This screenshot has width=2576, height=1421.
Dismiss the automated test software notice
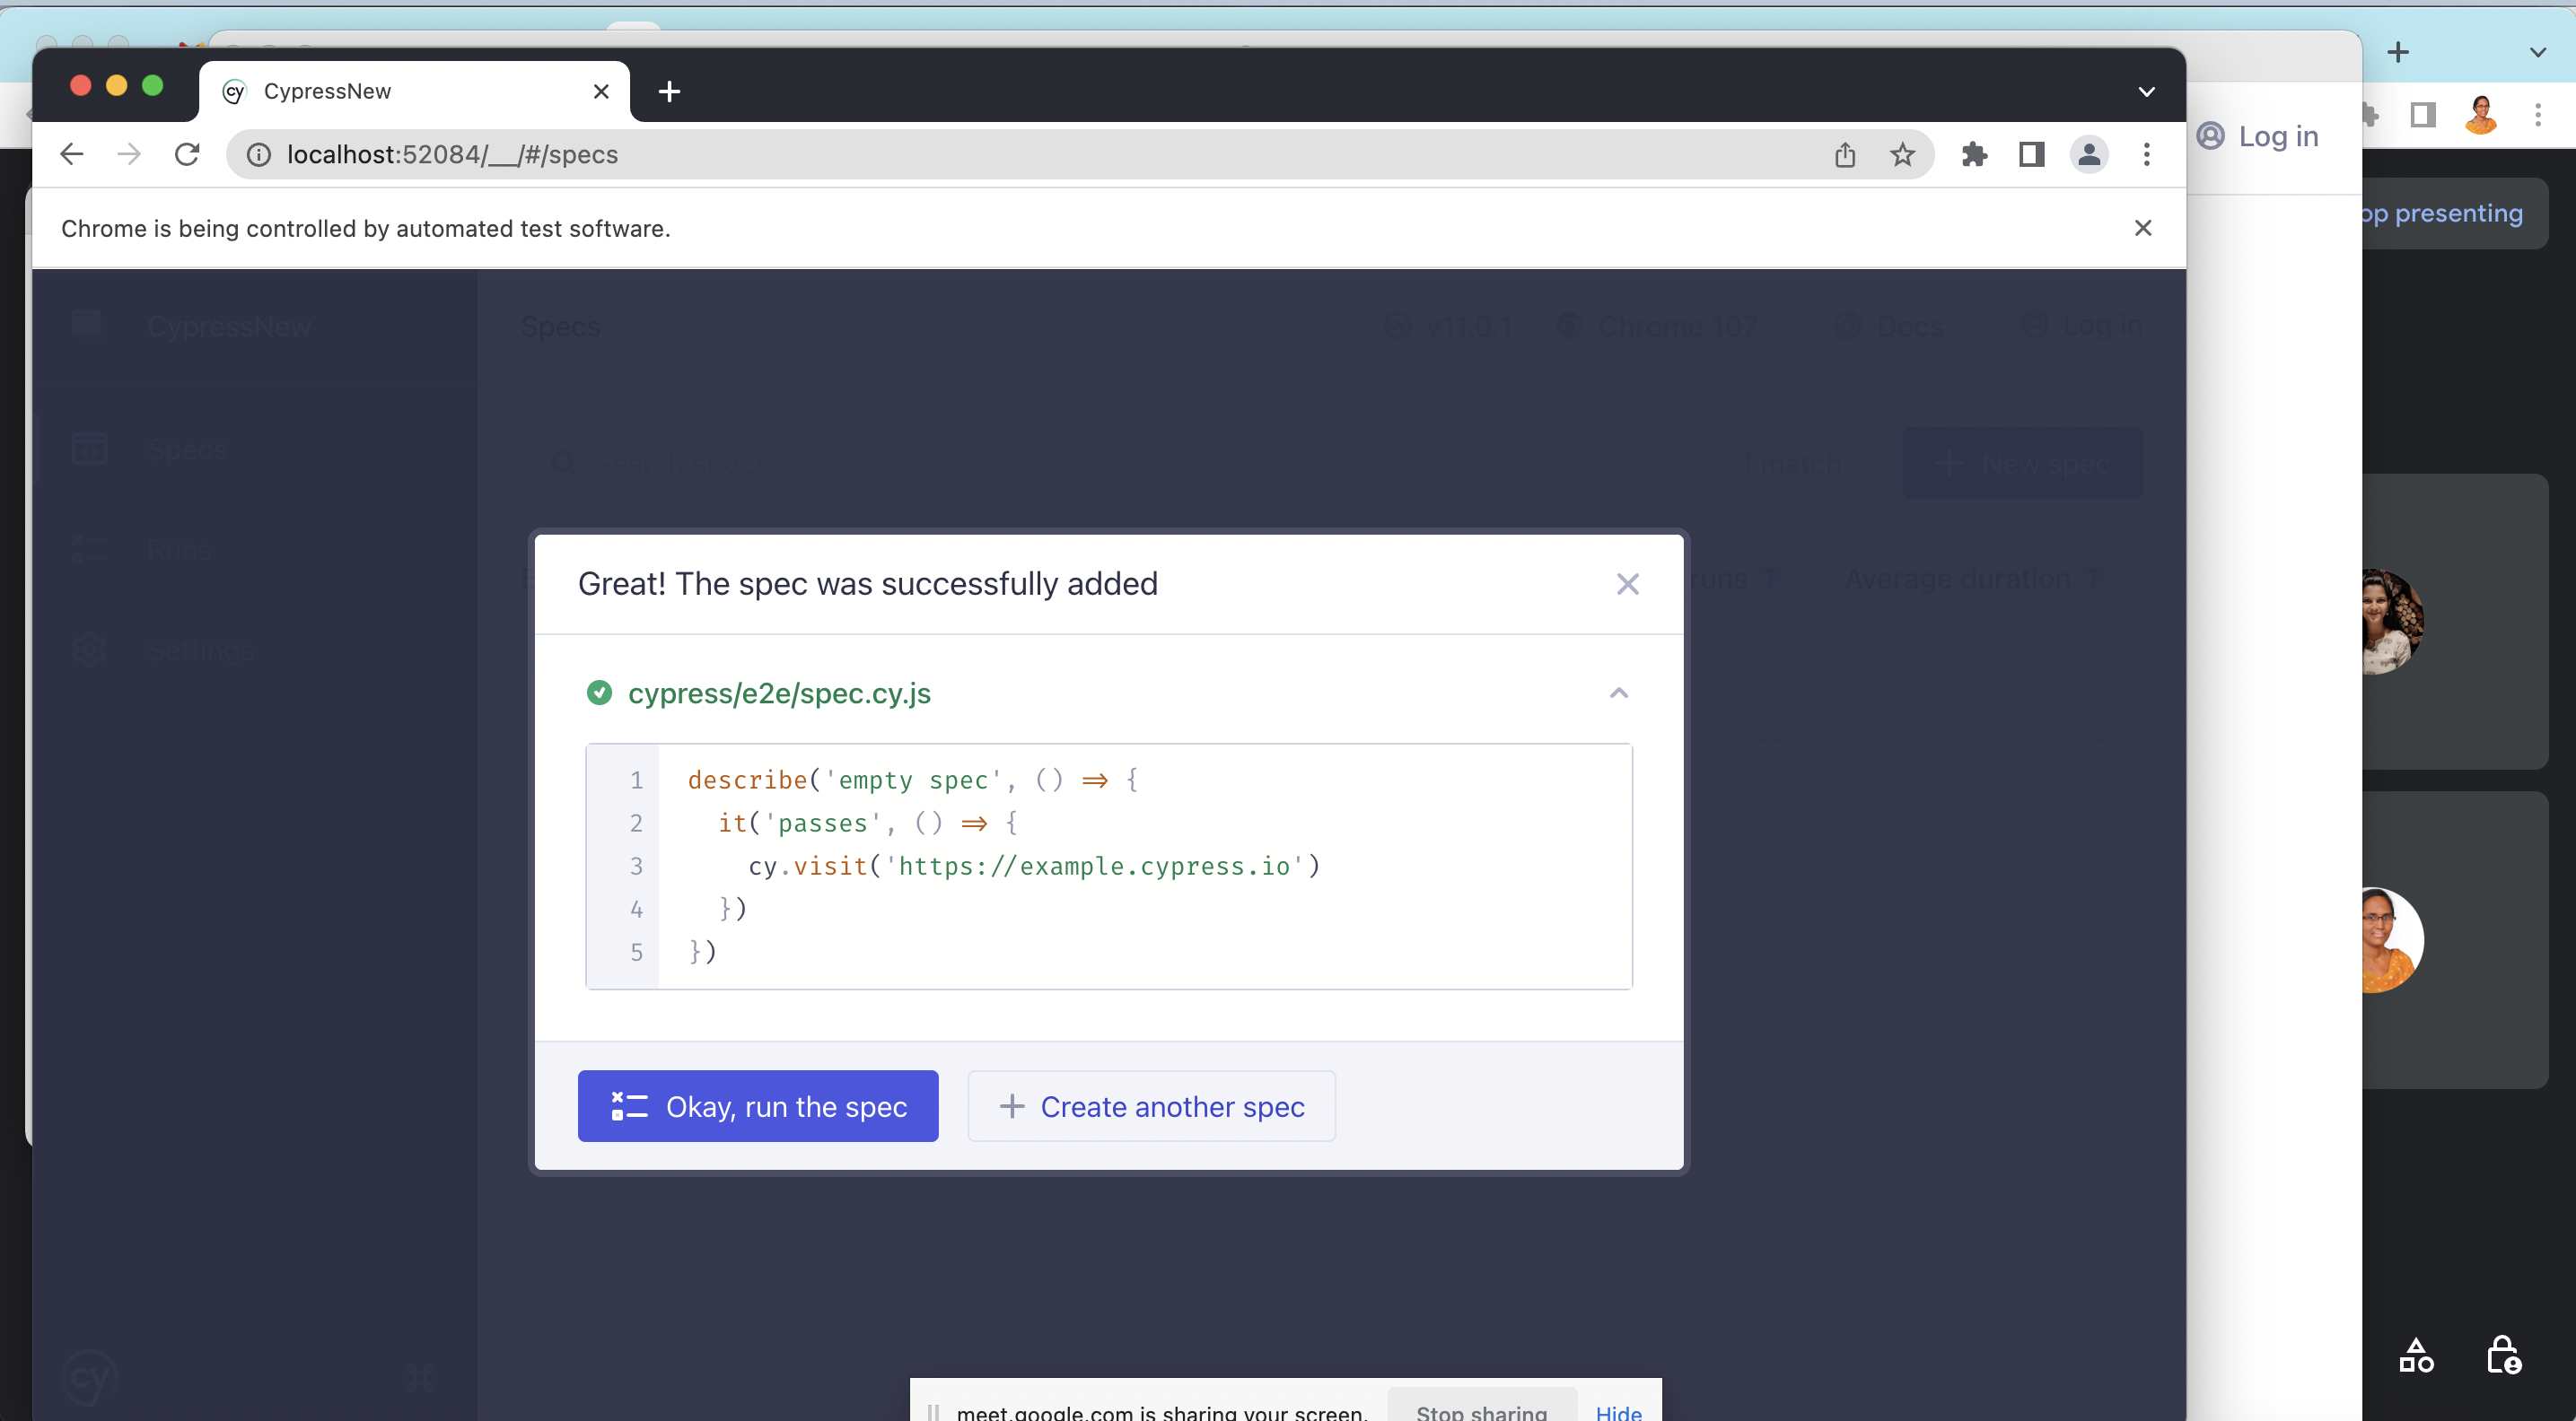2142,229
